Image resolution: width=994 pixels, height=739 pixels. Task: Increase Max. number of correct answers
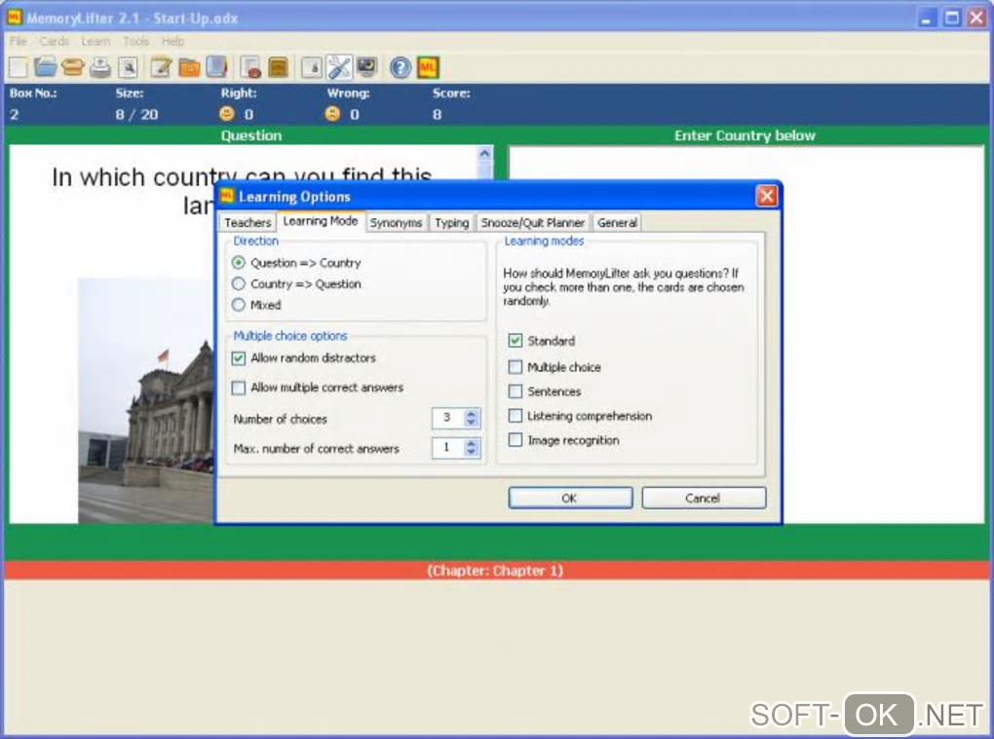click(471, 443)
